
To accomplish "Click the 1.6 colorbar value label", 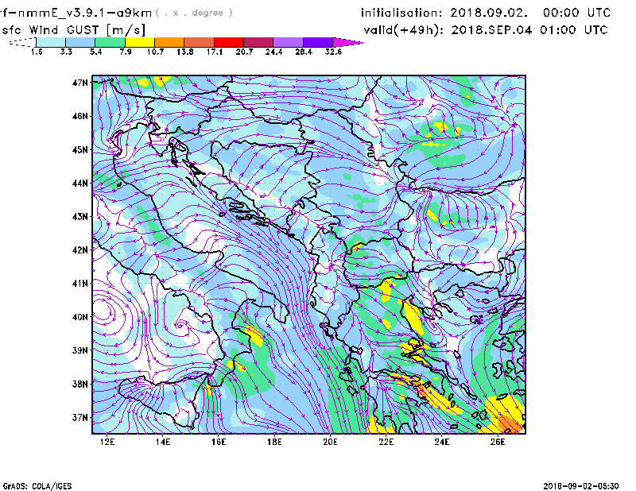I will 37,52.
